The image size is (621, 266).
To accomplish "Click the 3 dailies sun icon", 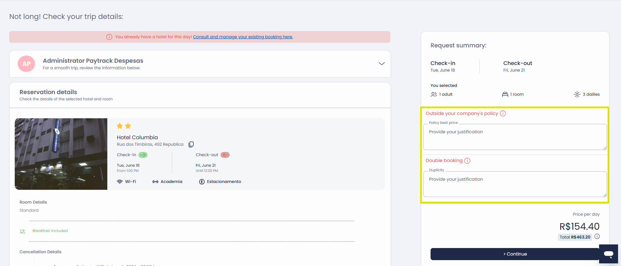I will pos(577,94).
